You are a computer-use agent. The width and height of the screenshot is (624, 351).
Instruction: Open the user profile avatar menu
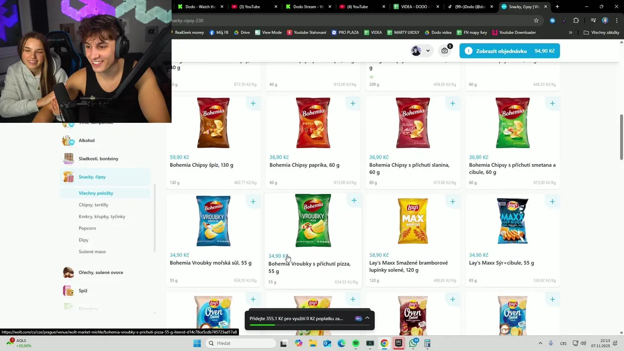coord(421,51)
